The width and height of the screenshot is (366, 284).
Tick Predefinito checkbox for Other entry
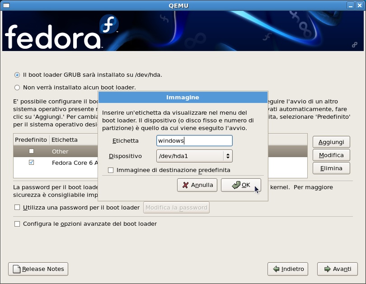(31, 151)
